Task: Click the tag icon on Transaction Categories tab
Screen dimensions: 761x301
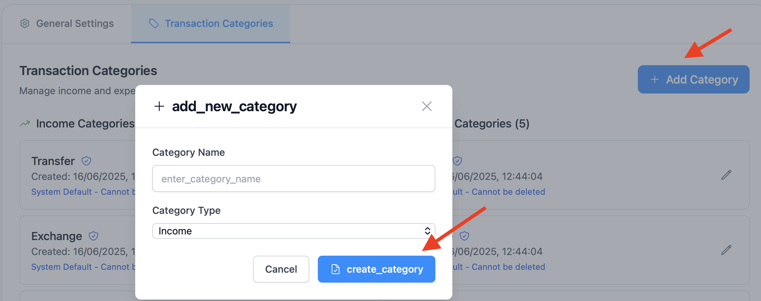Action: (x=154, y=24)
